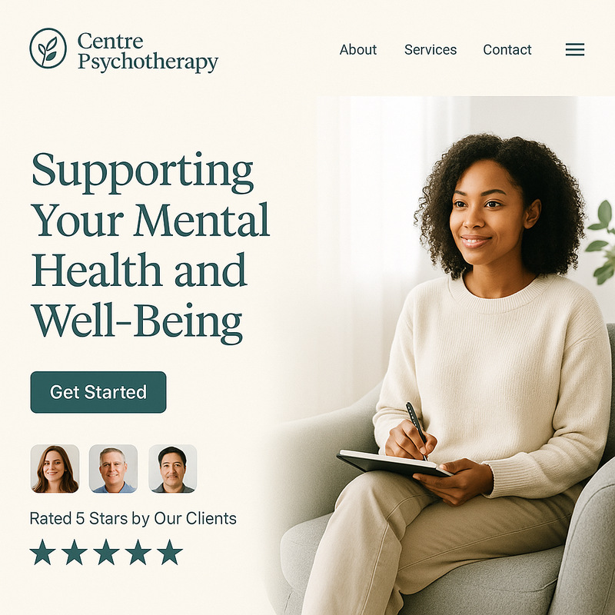This screenshot has width=615, height=615.
Task: Click the Get Started button
Action: pos(98,392)
